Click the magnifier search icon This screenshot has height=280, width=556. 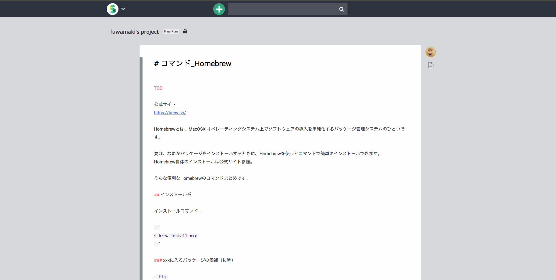pos(342,9)
